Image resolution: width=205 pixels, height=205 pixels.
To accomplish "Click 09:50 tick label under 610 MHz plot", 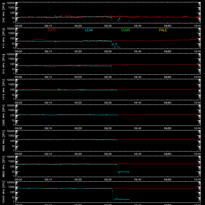I will [x=168, y=77].
